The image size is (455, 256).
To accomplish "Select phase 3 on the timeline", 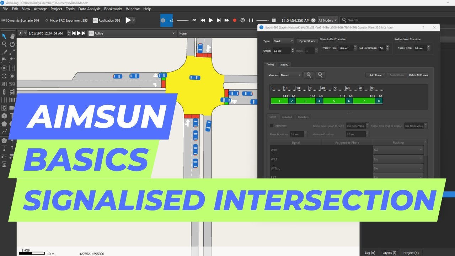I will click(x=305, y=101).
